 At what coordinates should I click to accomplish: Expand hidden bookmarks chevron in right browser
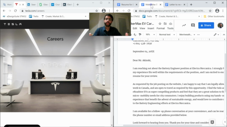click(199, 17)
